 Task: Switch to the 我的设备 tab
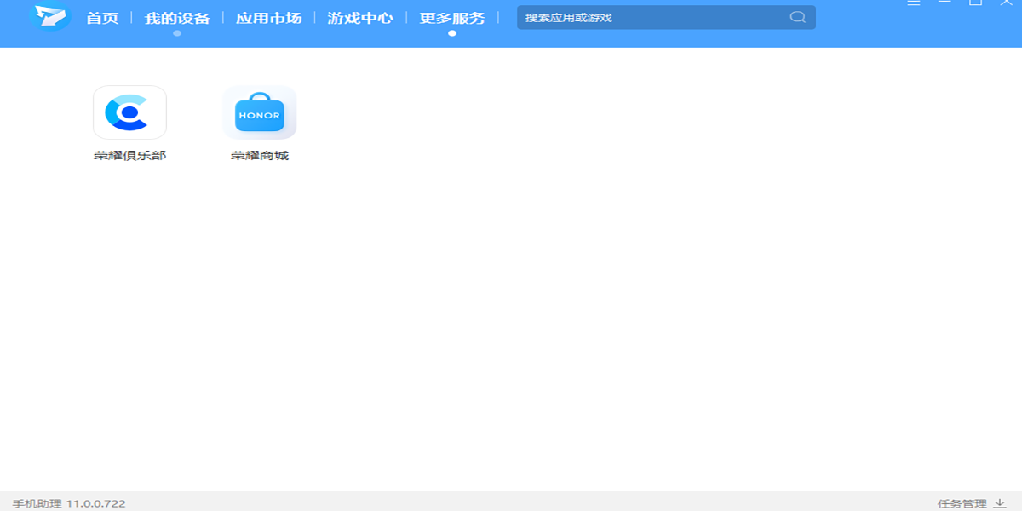(177, 18)
